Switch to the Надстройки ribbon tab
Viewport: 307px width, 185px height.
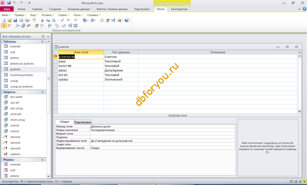click(142, 9)
